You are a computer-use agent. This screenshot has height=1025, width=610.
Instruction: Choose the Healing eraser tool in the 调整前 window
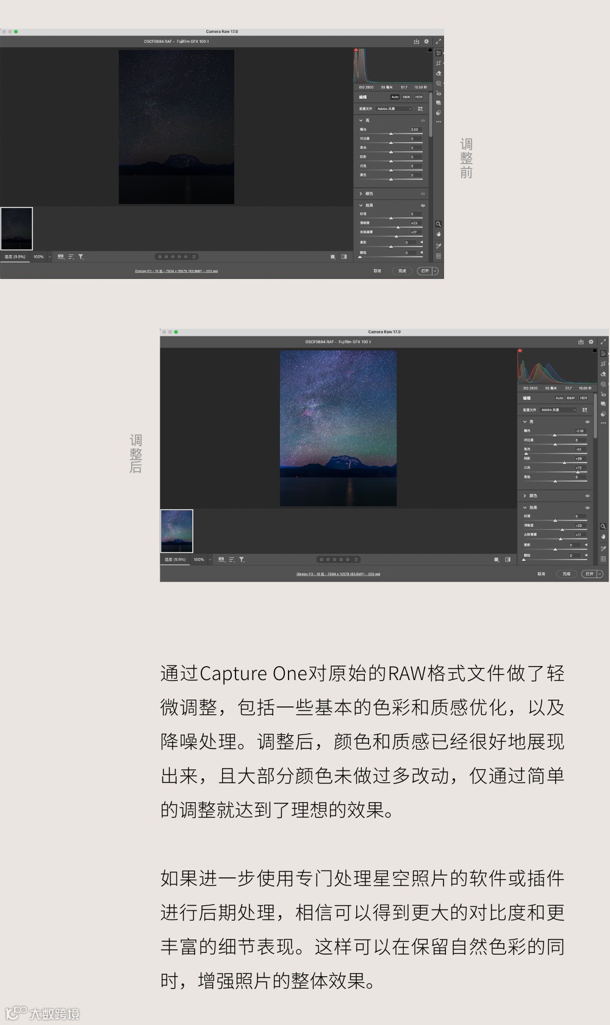[439, 73]
